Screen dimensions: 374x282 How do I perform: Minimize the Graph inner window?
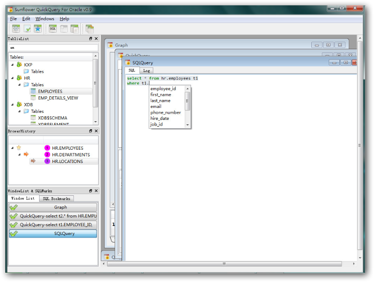click(x=317, y=45)
